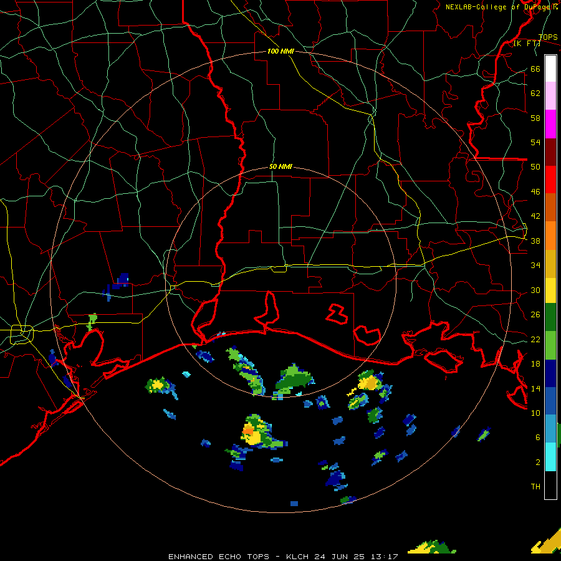Click the '10' legend value

[535, 413]
